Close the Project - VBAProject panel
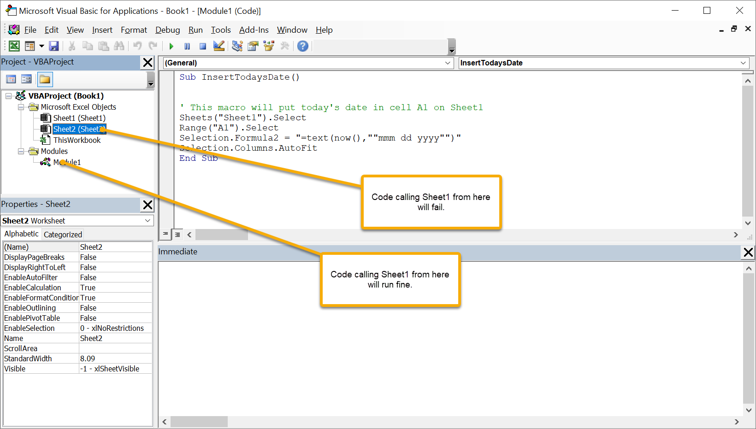The width and height of the screenshot is (756, 429). [x=148, y=63]
